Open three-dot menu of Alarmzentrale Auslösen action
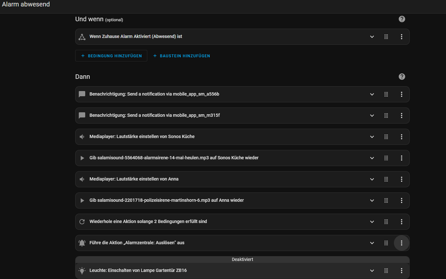Image resolution: width=446 pixels, height=279 pixels. click(401, 243)
